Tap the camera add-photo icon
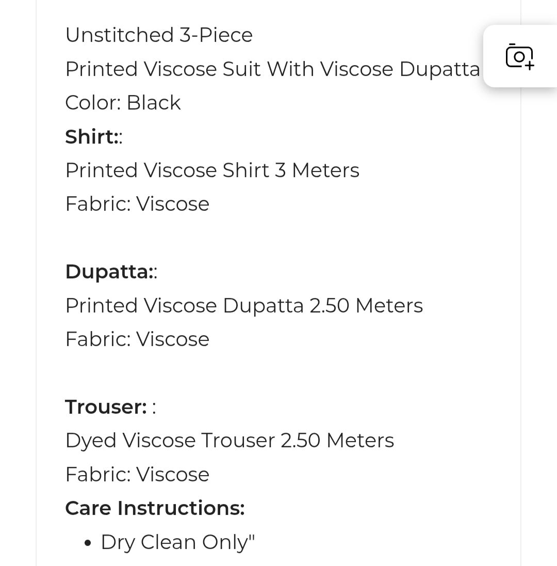 [519, 56]
